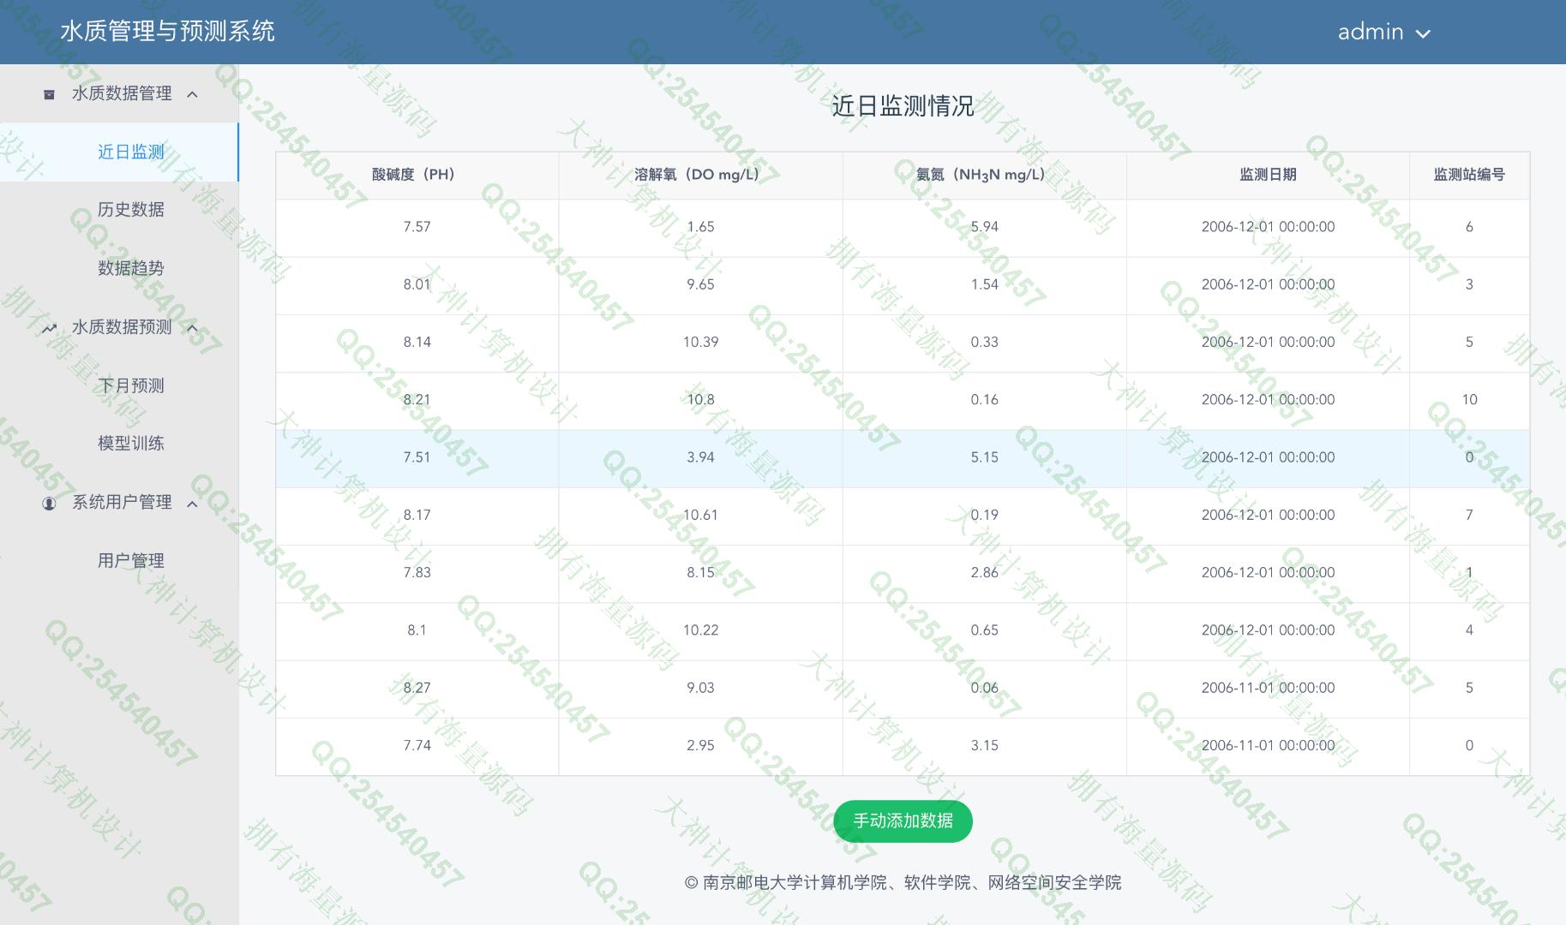Click the date in the 8.27 PH row
1566x925 pixels.
(1268, 688)
